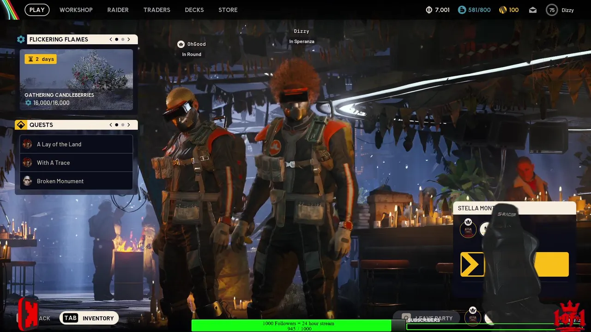Click party leader avatar in map panel
Screen dimensions: 591x332
468,229
